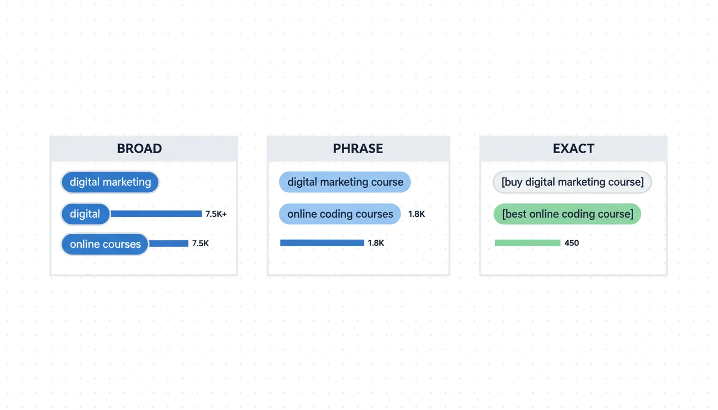This screenshot has height=410, width=718.
Task: Pick the "online coding courses" phrase pill
Action: pyautogui.click(x=340, y=214)
